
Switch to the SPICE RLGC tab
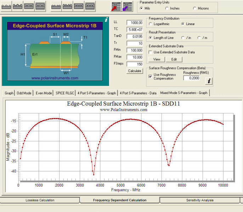click(65, 93)
